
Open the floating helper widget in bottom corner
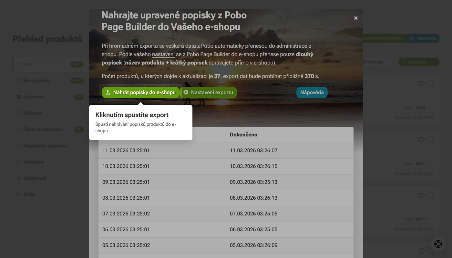[438, 244]
